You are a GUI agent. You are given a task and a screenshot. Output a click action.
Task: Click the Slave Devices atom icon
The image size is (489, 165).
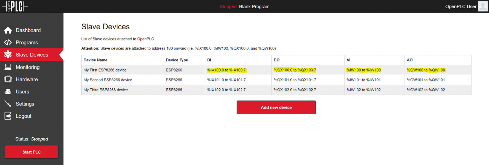[x=8, y=55]
